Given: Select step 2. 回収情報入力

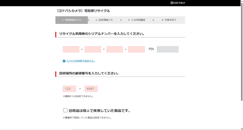Looking at the screenshot, I should [x=104, y=20].
